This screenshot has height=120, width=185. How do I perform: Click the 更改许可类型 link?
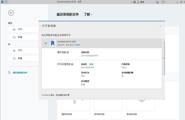(x=75, y=45)
